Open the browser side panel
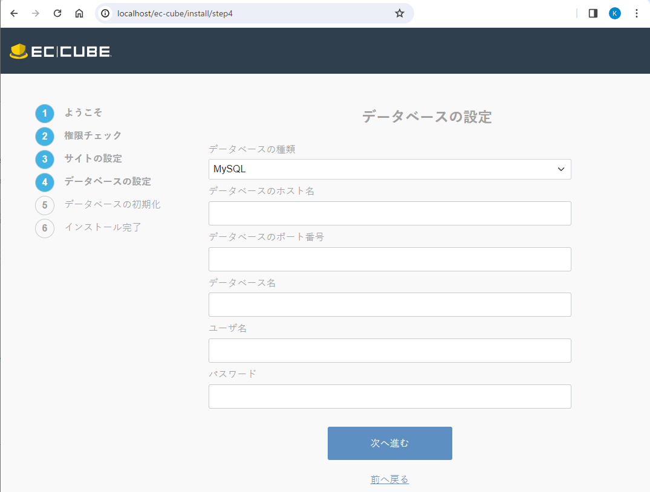 (x=593, y=13)
